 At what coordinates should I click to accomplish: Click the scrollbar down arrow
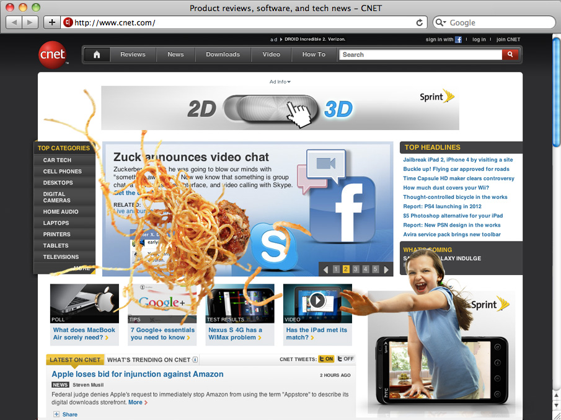556,405
